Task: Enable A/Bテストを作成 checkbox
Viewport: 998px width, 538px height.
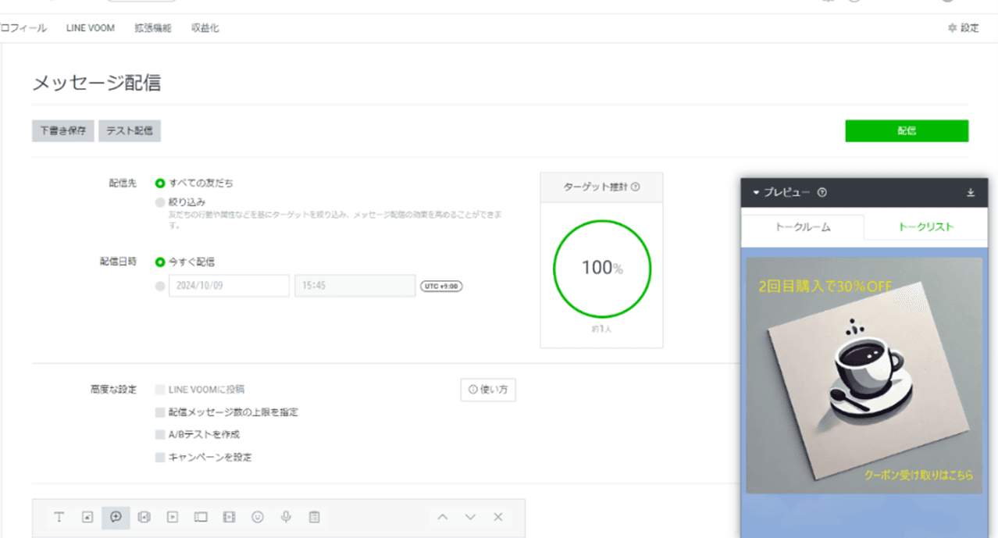Action: tap(160, 434)
